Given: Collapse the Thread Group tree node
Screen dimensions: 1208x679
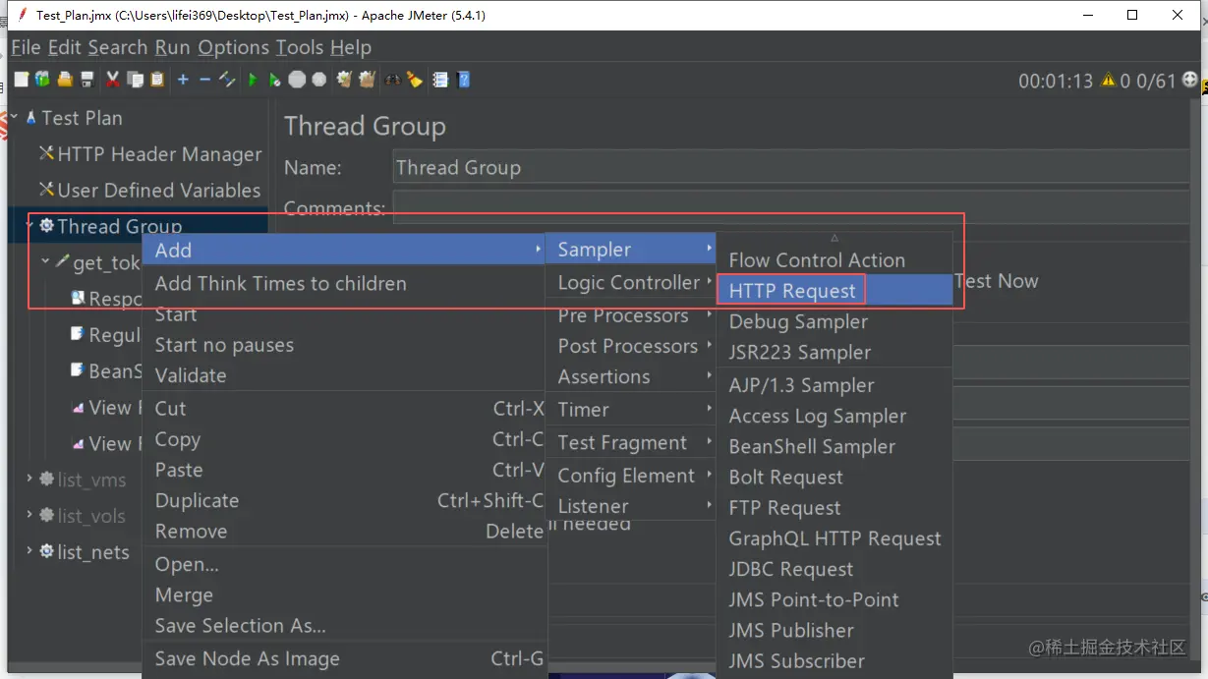Looking at the screenshot, I should pyautogui.click(x=29, y=226).
